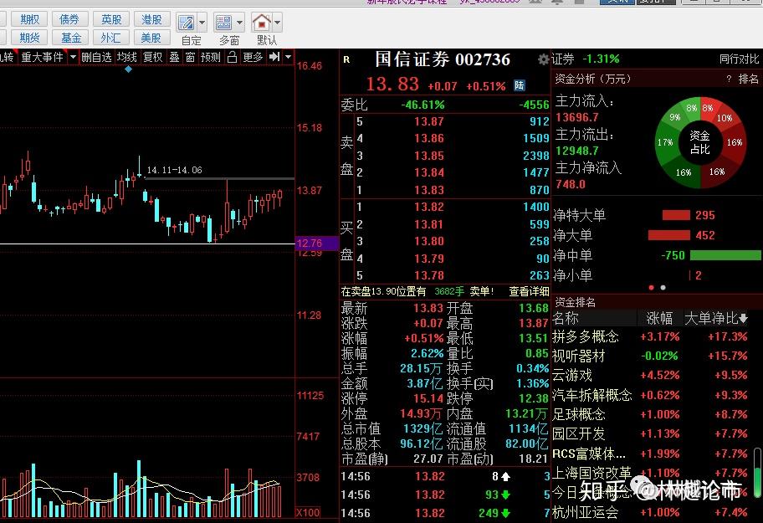This screenshot has width=763, height=523.
Task: Sort by 大单净比 column arrow
Action: 744,319
